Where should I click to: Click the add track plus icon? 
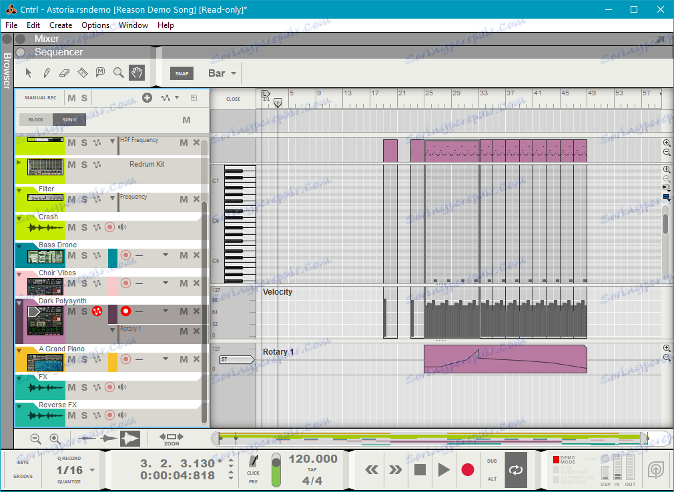[x=147, y=98]
